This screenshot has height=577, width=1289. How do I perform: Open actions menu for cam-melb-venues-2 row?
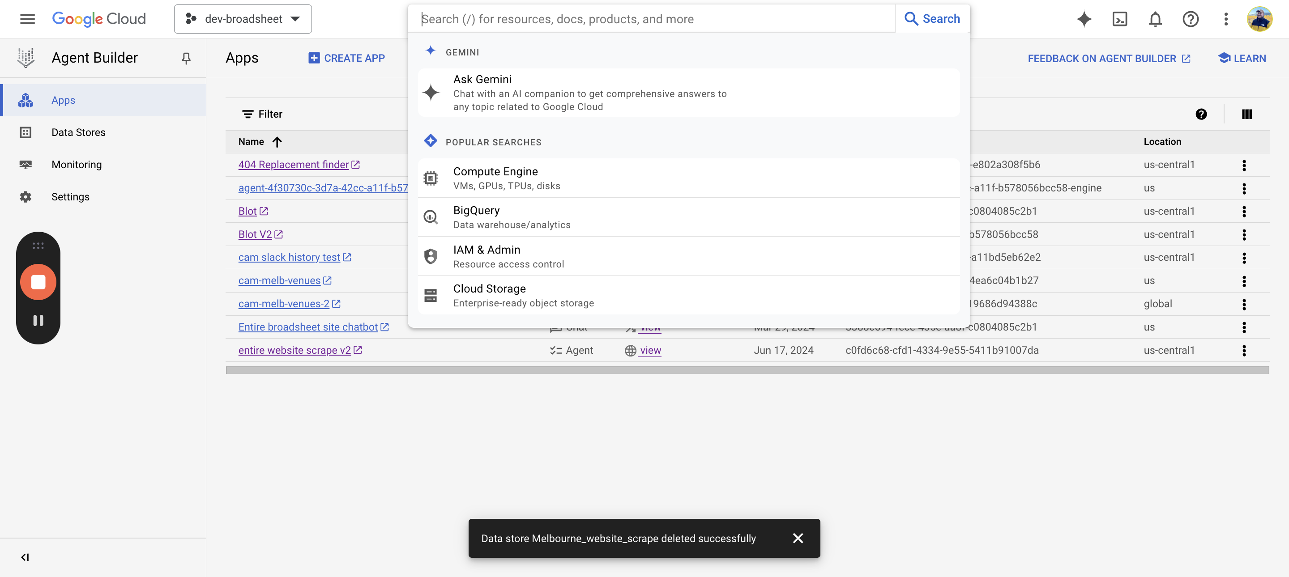[x=1243, y=304]
